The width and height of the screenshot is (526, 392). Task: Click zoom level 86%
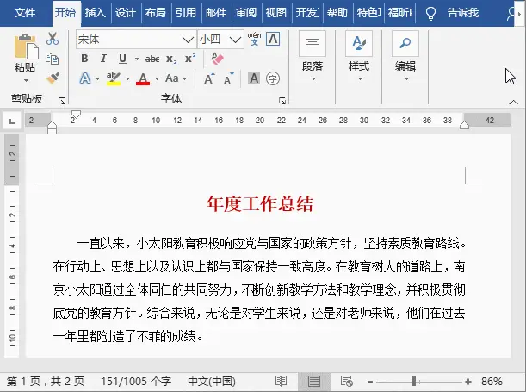[x=492, y=382]
